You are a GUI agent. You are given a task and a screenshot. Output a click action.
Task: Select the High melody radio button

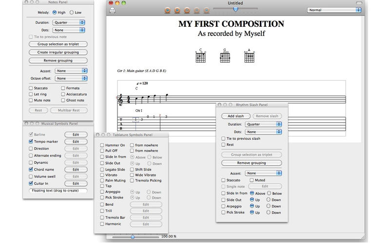(x=55, y=12)
